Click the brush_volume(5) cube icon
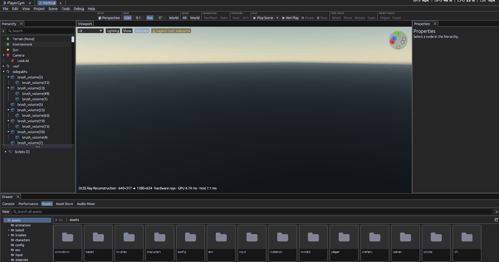The height and width of the screenshot is (262, 499). coord(12,104)
